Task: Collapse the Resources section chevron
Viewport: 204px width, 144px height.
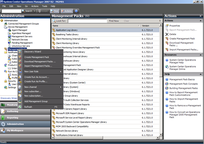Action: coord(201,55)
